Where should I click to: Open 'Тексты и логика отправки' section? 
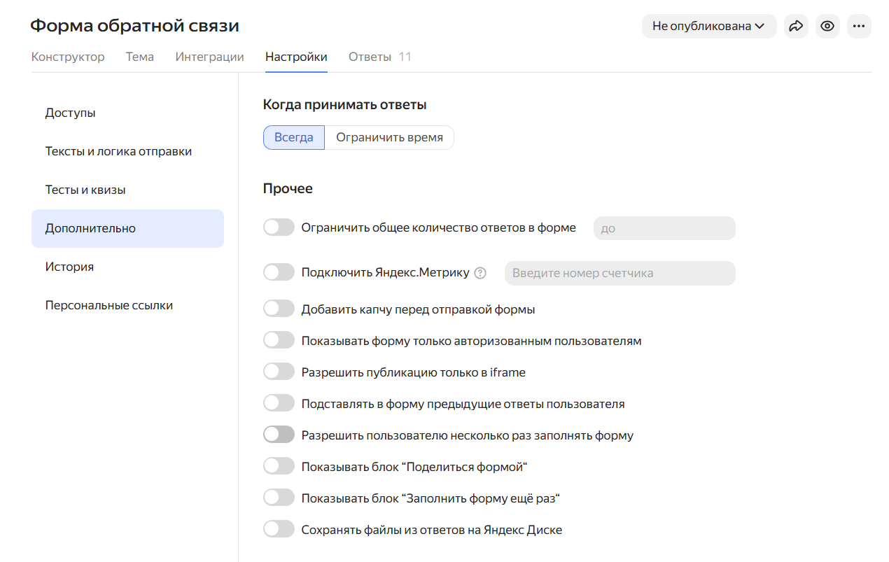click(118, 151)
